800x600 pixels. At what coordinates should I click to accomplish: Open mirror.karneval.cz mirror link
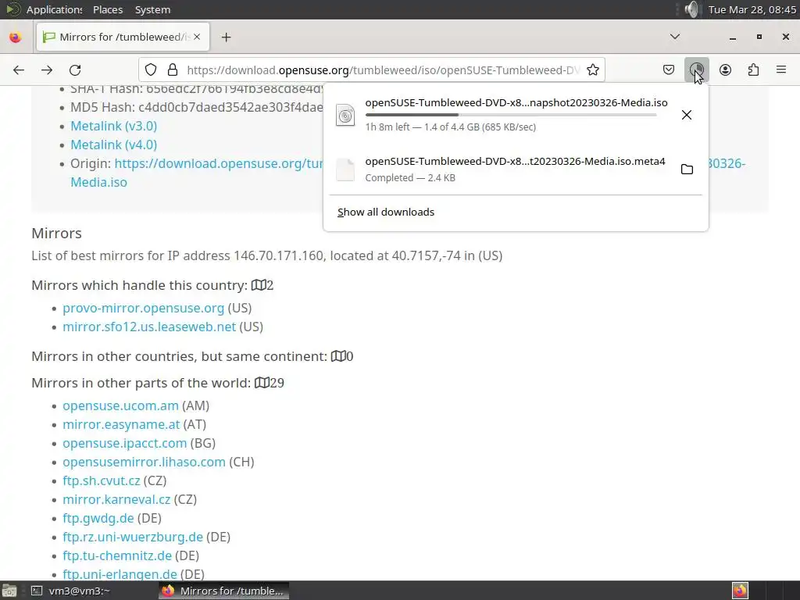click(116, 499)
